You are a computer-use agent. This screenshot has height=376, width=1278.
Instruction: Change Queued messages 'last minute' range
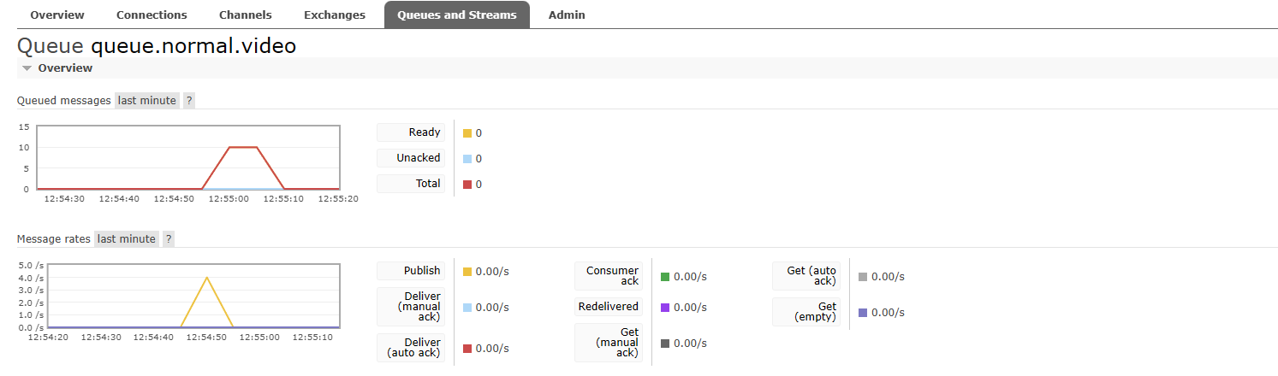click(147, 100)
